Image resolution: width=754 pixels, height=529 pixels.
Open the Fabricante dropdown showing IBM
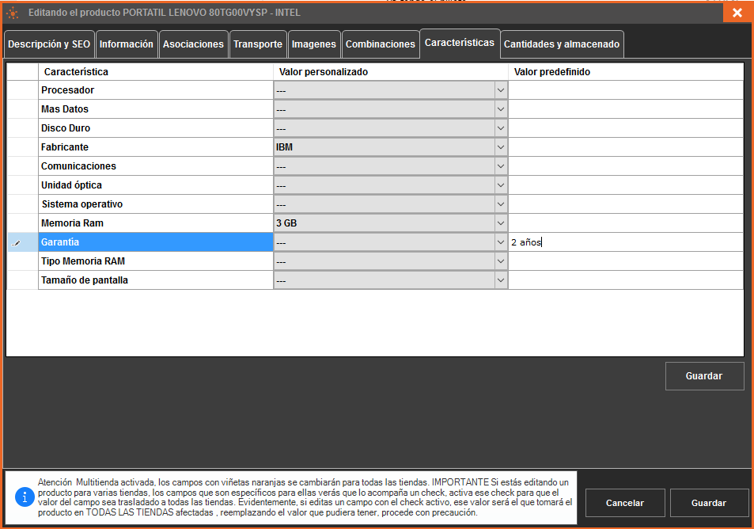[500, 147]
